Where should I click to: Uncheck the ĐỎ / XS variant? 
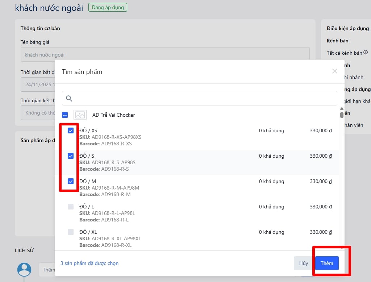click(71, 130)
